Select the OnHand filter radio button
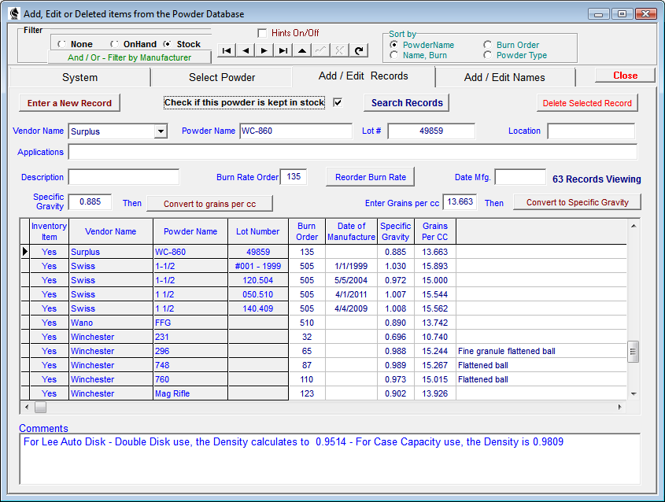The height and width of the screenshot is (502, 665). click(x=115, y=44)
